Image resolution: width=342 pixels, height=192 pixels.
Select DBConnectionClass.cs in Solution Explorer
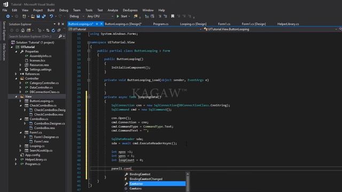(44, 92)
